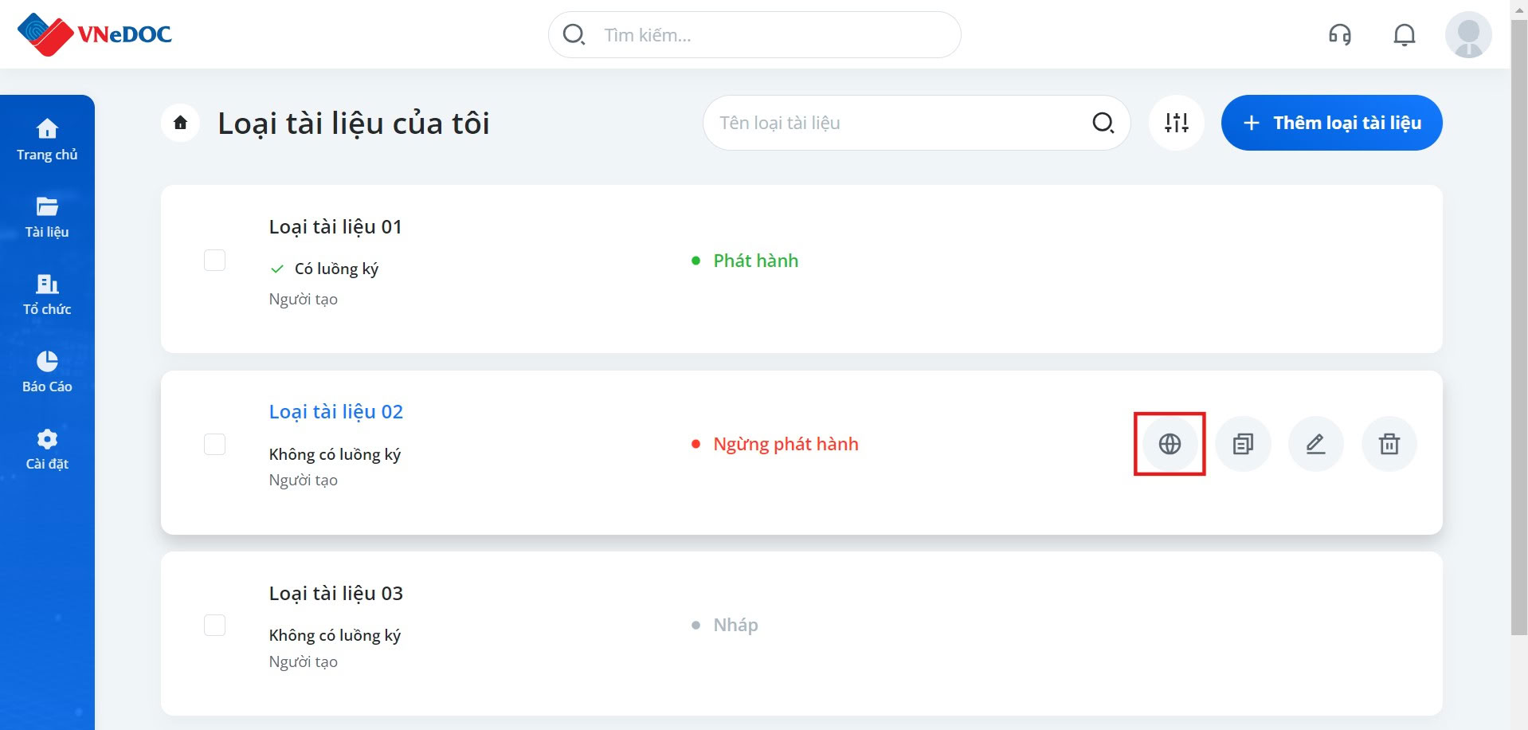Open Báo Cáo in the sidebar
Image resolution: width=1528 pixels, height=730 pixels.
coord(47,371)
